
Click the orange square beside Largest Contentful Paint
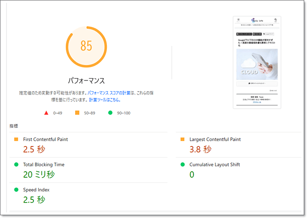pyautogui.click(x=182, y=139)
